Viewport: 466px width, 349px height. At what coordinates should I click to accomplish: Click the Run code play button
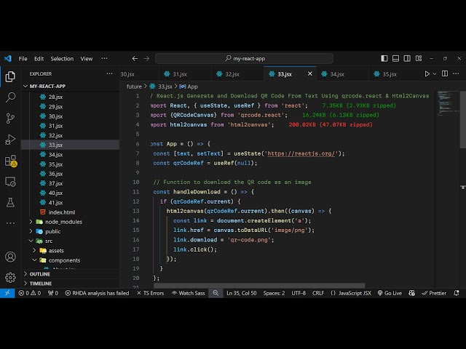point(427,74)
